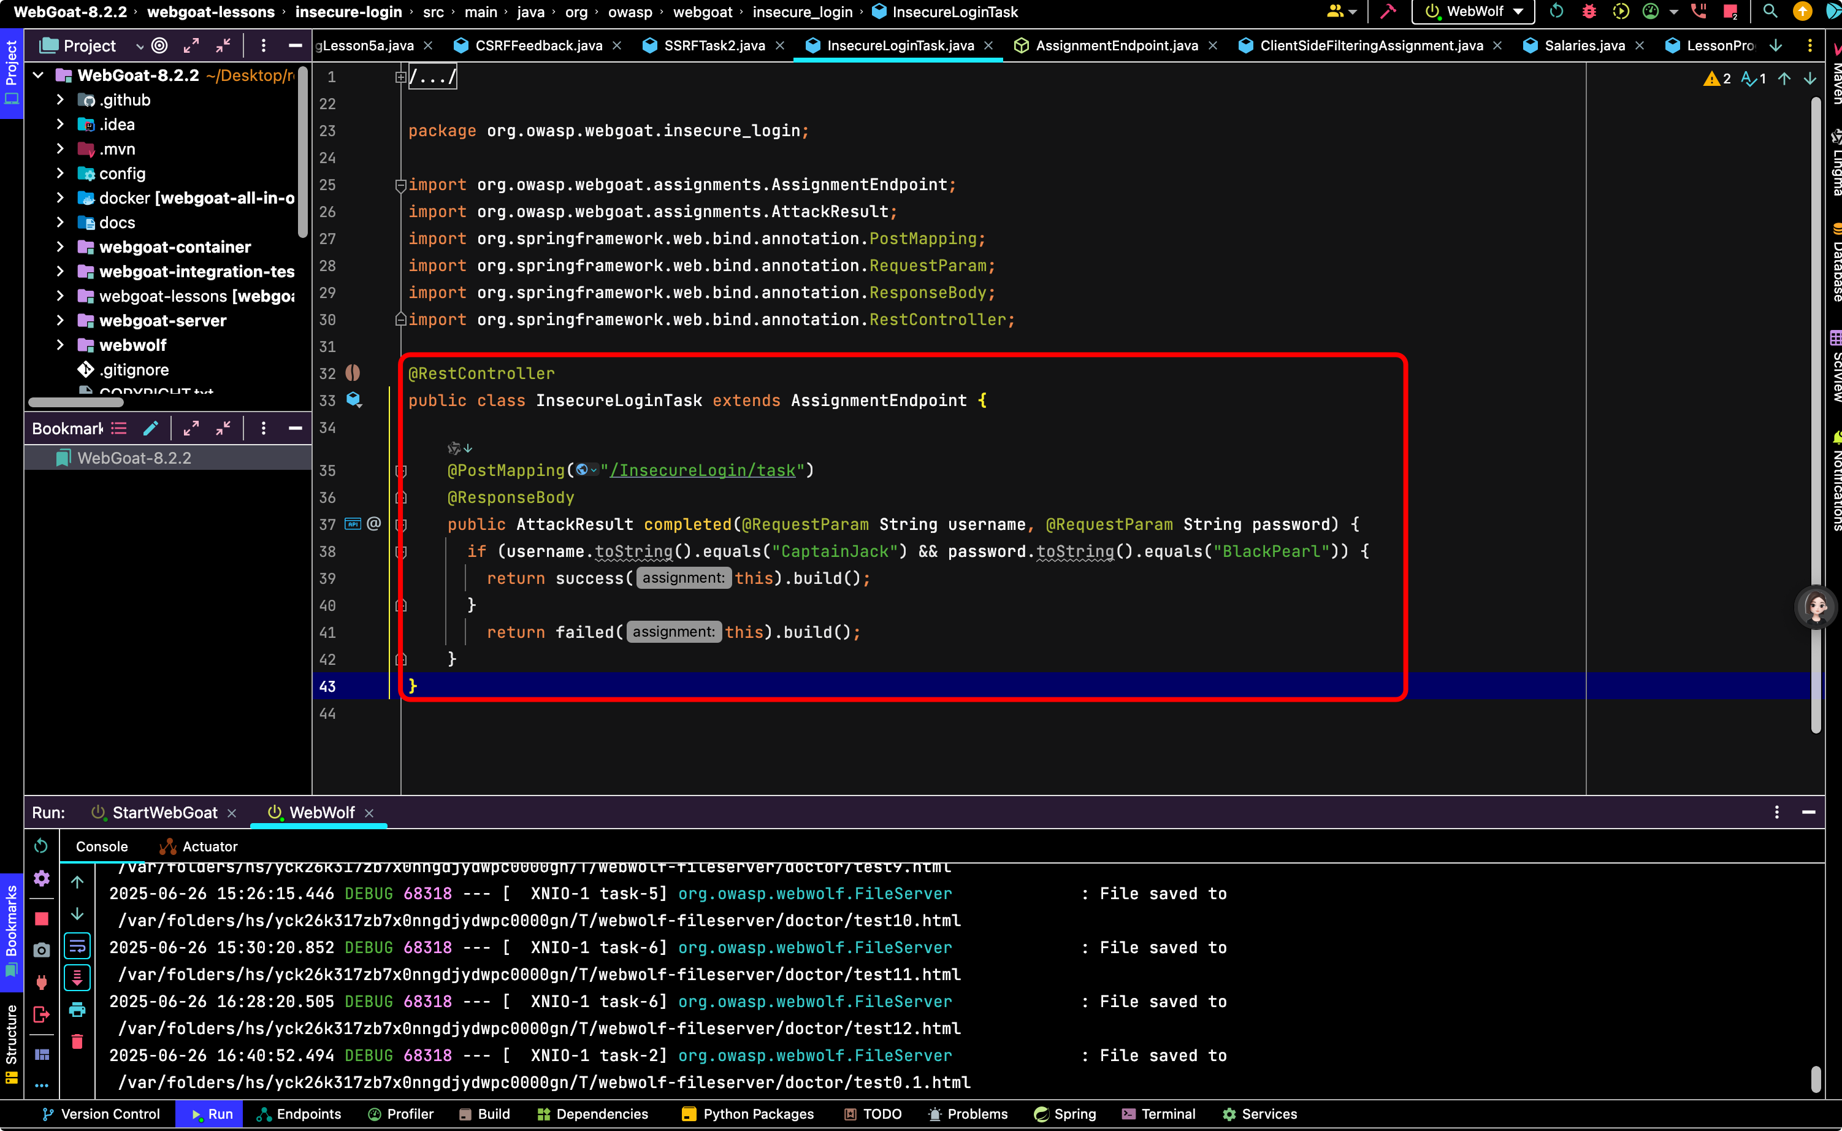Click the orange update arrow icon
Viewport: 1842px width, 1131px height.
(1802, 12)
